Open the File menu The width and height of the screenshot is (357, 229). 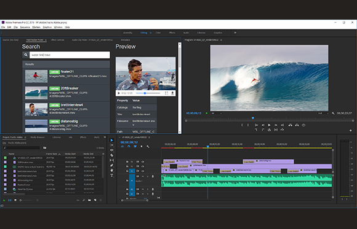tap(3, 27)
